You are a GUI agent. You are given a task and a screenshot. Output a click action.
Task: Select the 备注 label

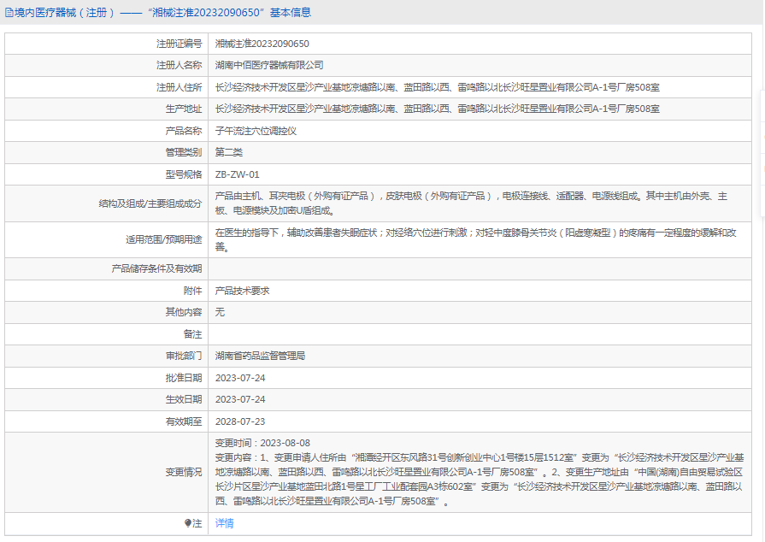192,334
